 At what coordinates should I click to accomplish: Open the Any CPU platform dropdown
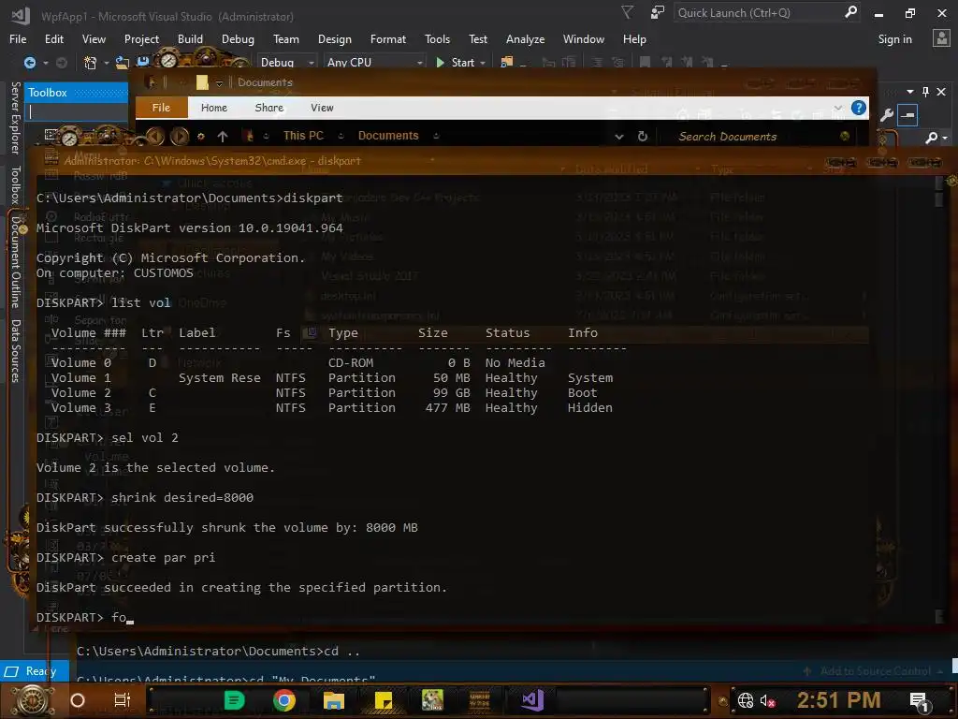pyautogui.click(x=374, y=63)
